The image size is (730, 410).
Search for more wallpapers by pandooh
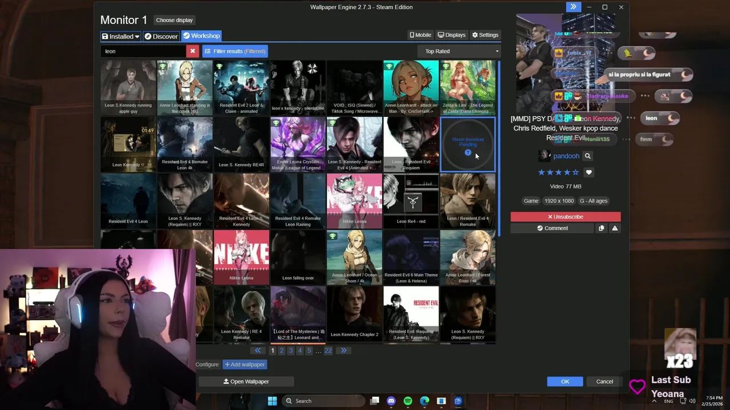587,156
